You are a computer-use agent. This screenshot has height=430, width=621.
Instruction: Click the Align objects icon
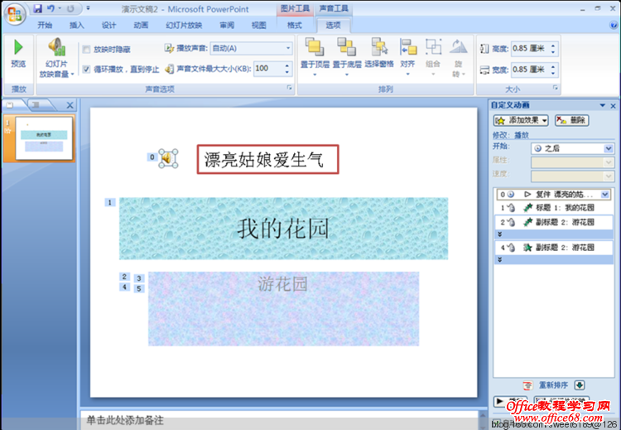coord(408,47)
